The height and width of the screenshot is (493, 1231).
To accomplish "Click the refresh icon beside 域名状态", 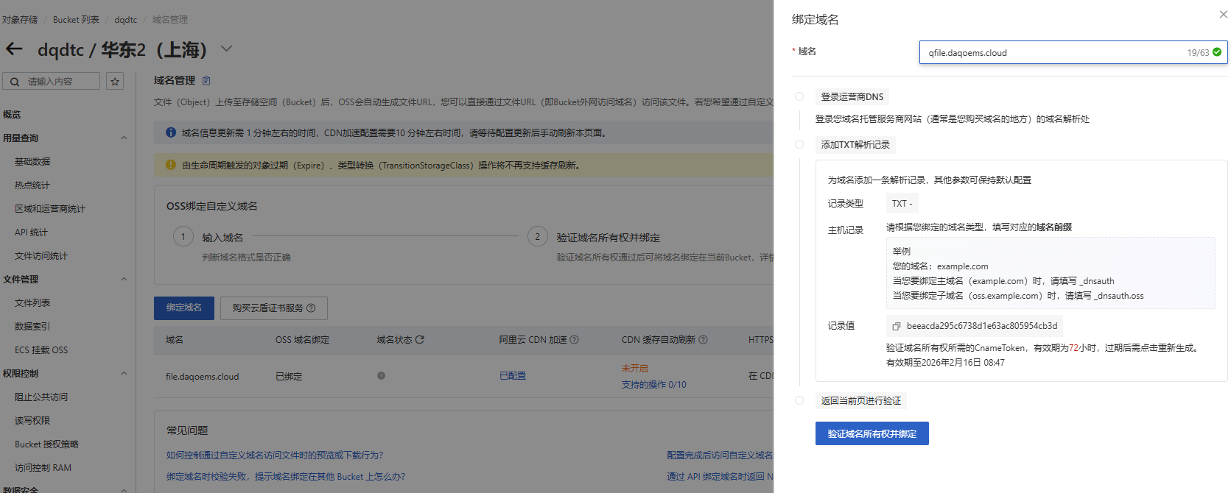I will pyautogui.click(x=420, y=340).
